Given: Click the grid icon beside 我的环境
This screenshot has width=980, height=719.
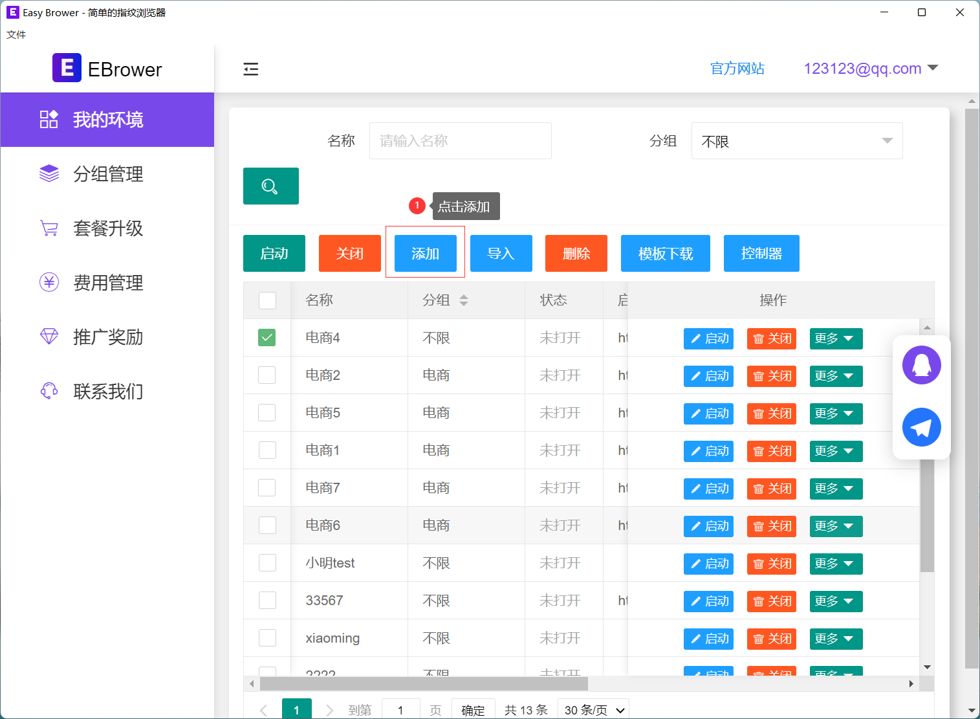Looking at the screenshot, I should 49,119.
